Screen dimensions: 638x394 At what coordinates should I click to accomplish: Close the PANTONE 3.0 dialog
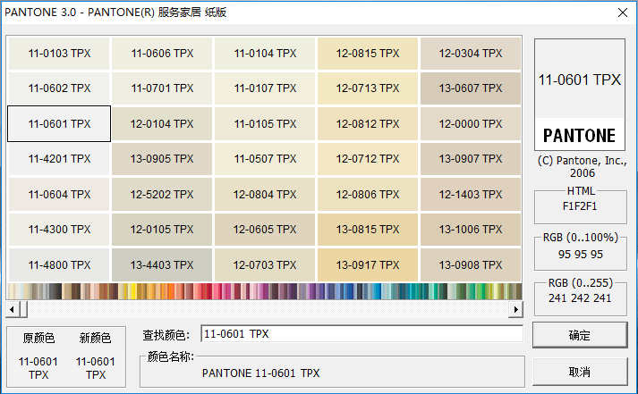coord(623,13)
